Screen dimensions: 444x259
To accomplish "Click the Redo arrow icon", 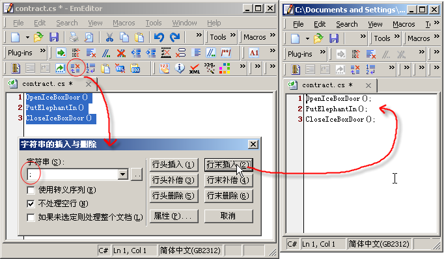I will tap(174, 37).
